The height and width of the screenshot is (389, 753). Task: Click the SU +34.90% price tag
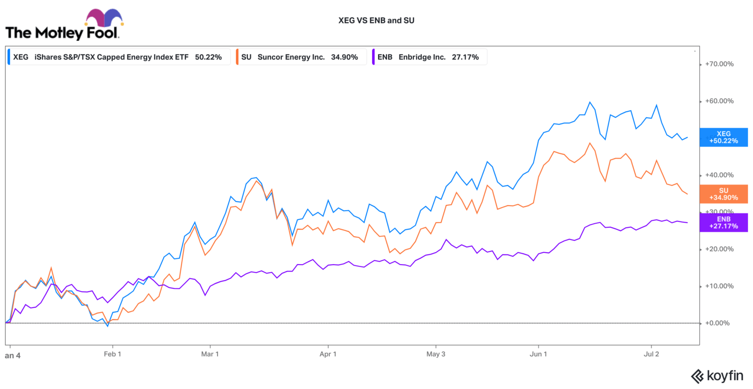(x=724, y=194)
